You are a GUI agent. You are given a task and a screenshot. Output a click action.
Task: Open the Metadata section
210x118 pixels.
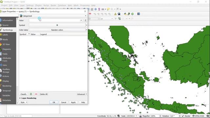pos(7,100)
